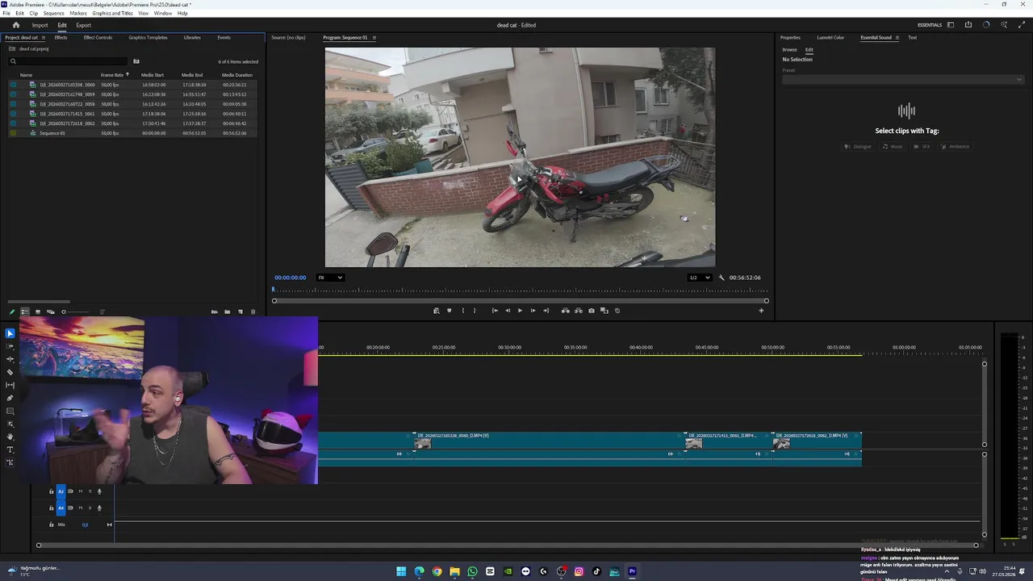
Task: Click the find bin icon beside search
Action: [x=136, y=61]
